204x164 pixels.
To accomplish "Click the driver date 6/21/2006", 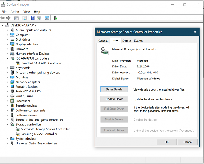I will click(x=143, y=66).
